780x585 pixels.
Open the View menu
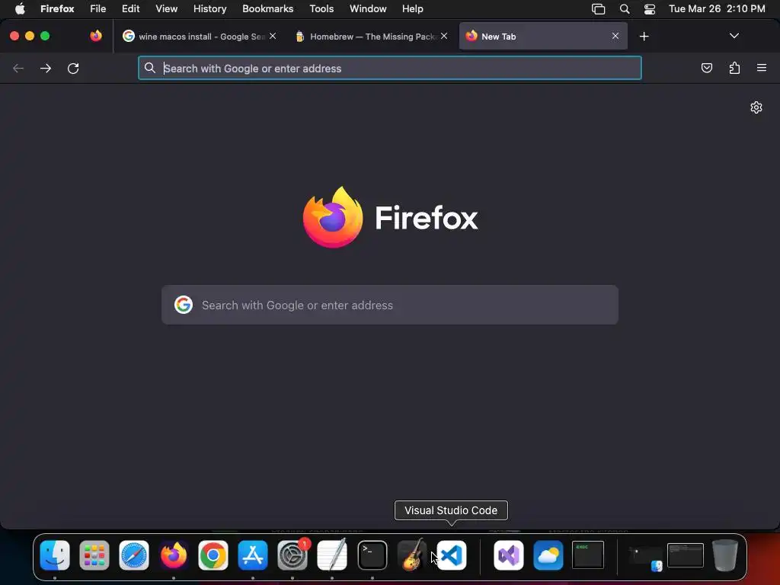166,8
